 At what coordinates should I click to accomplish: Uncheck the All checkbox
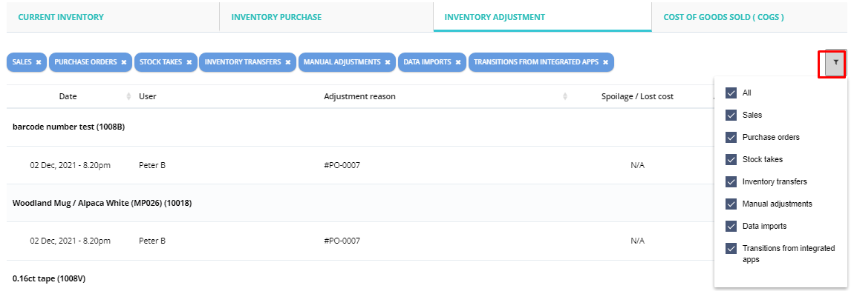[x=731, y=93]
